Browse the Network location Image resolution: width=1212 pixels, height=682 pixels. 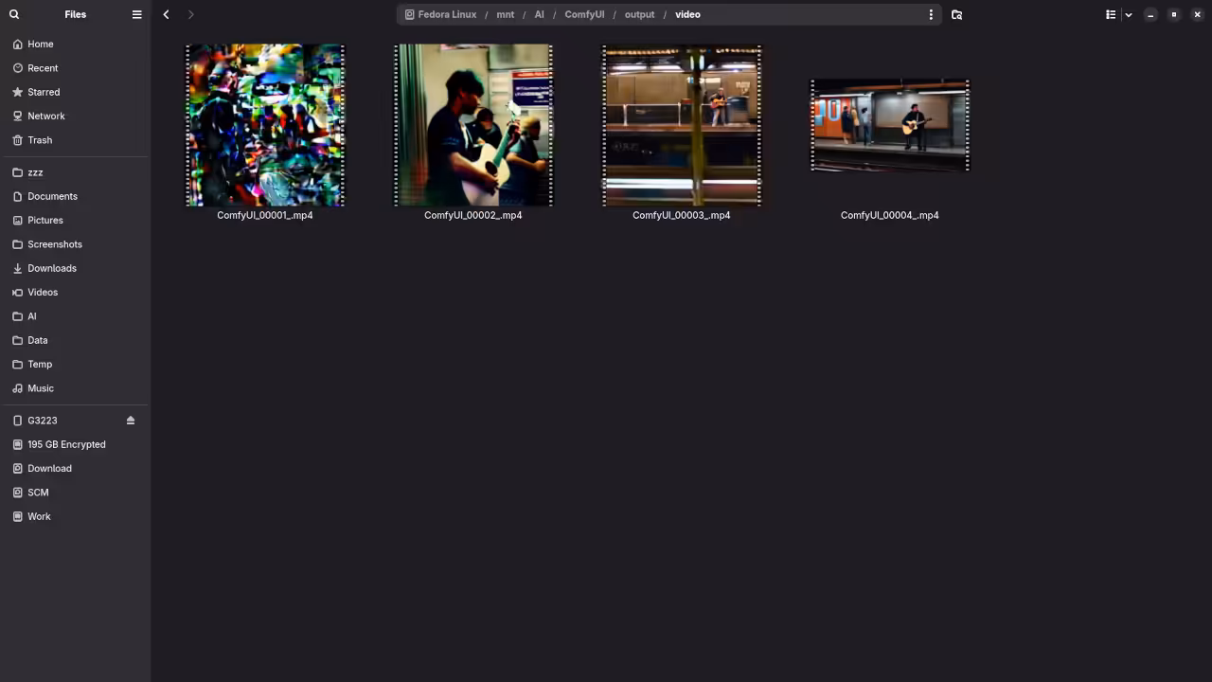click(x=45, y=116)
